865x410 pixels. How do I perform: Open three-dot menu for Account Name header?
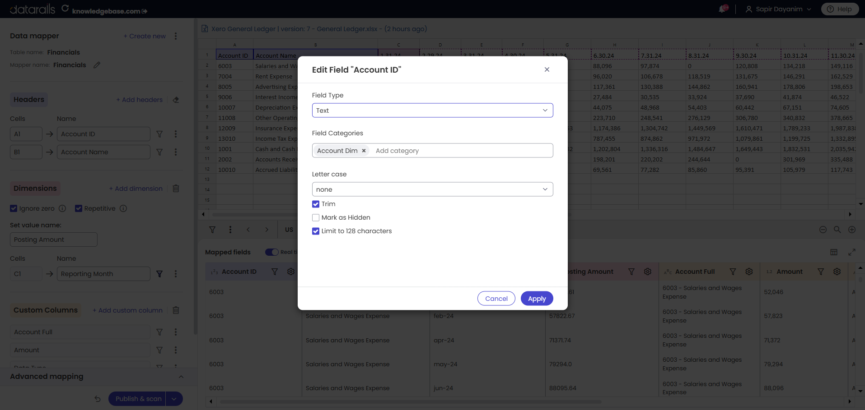coord(176,152)
